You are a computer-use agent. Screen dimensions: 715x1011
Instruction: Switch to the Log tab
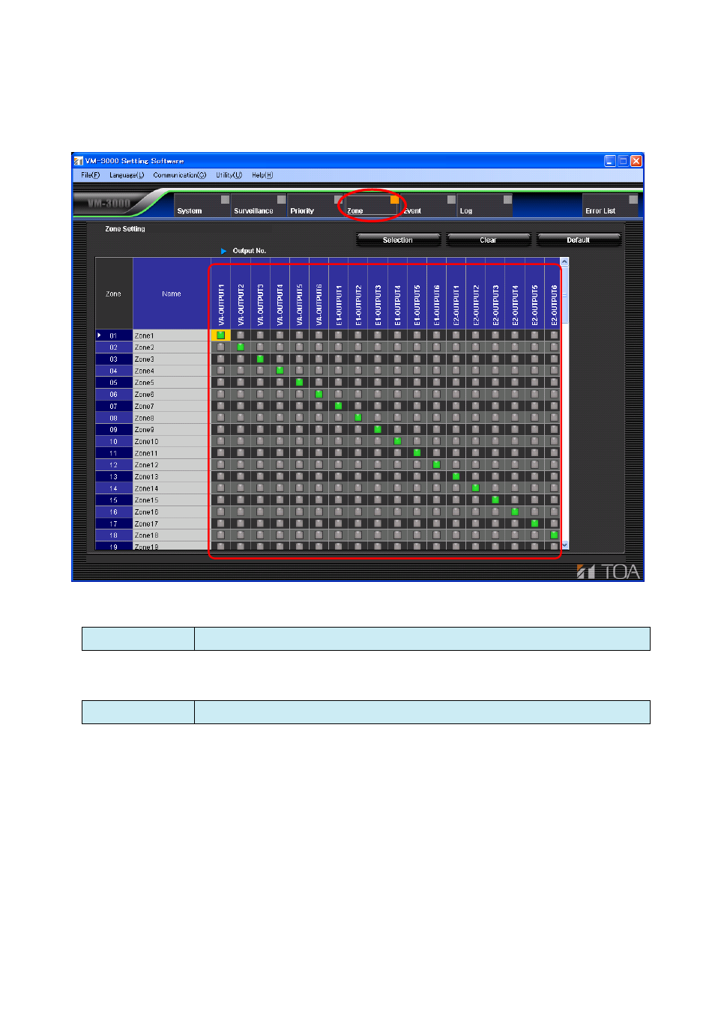(x=484, y=206)
